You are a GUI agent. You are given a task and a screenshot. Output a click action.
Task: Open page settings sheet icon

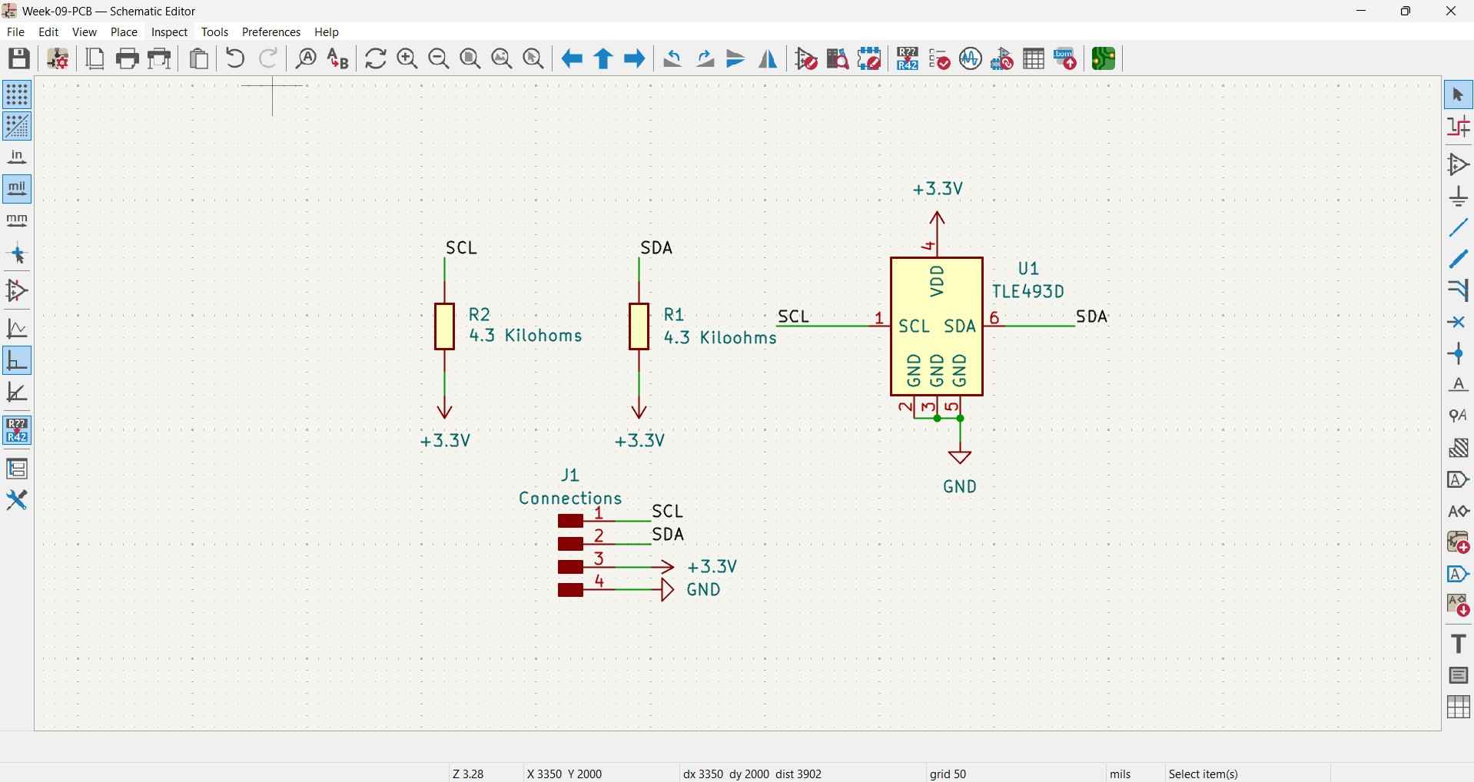click(x=95, y=58)
